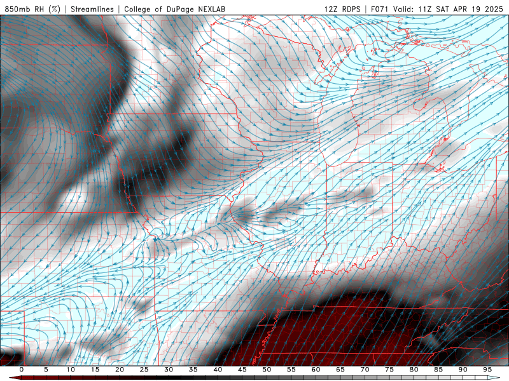Click the colorbar label '90'
Image resolution: width=509 pixels, height=381 pixels.
pyautogui.click(x=463, y=370)
